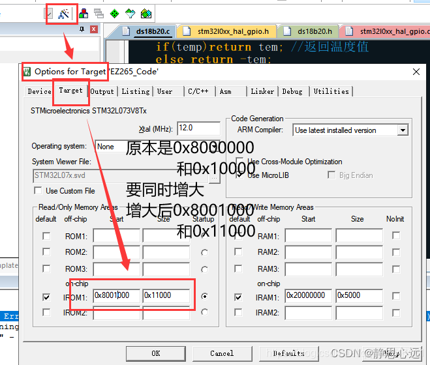
Task: Click the Defaults button
Action: (x=289, y=353)
